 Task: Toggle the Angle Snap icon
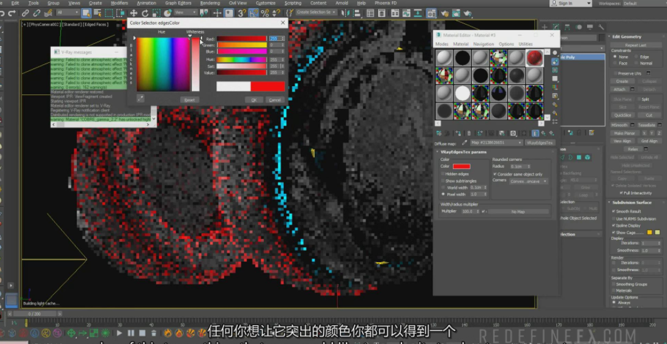pos(254,13)
